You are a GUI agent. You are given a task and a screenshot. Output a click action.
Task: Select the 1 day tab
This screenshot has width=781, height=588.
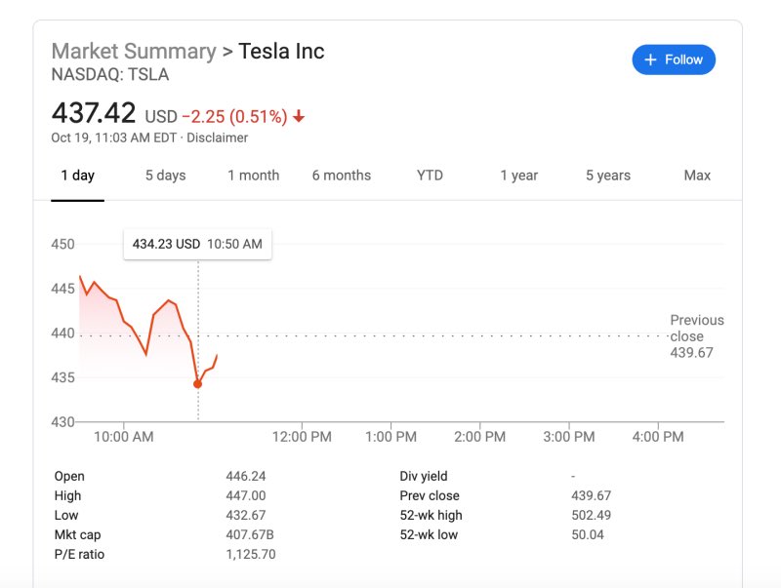click(x=78, y=176)
